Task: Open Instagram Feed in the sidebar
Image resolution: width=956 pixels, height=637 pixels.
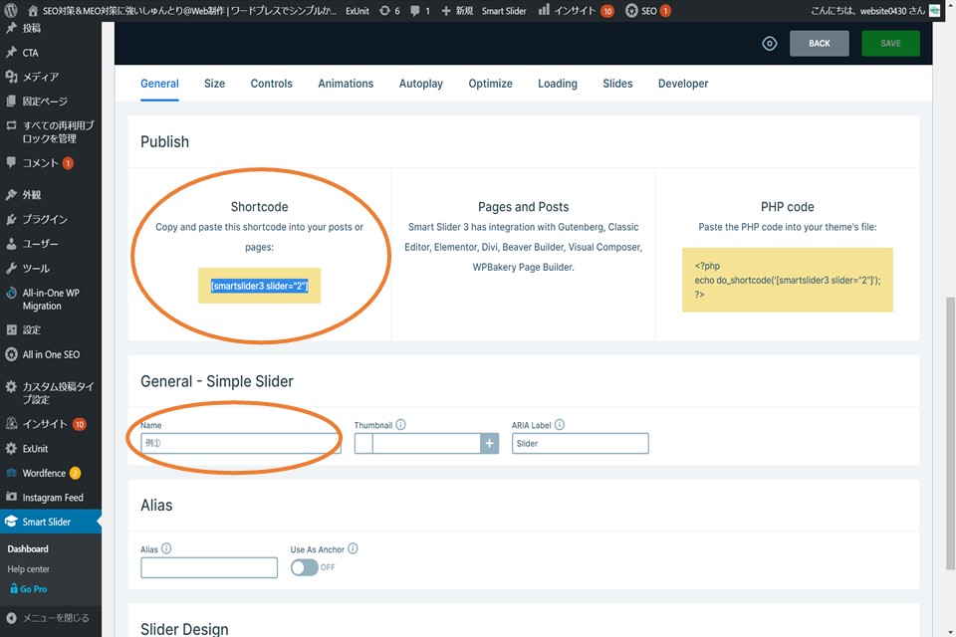Action: [51, 498]
